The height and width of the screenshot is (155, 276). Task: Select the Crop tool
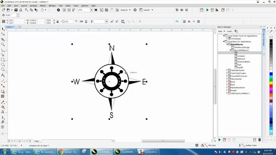click(3, 40)
